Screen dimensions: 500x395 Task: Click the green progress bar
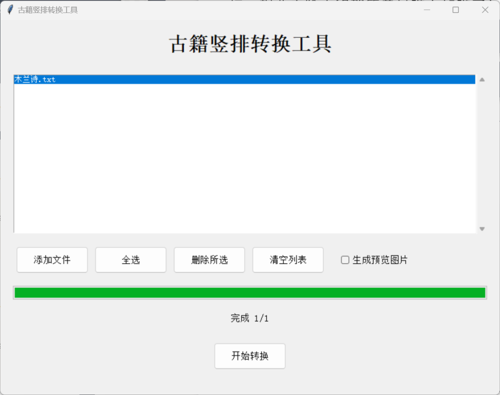click(250, 292)
